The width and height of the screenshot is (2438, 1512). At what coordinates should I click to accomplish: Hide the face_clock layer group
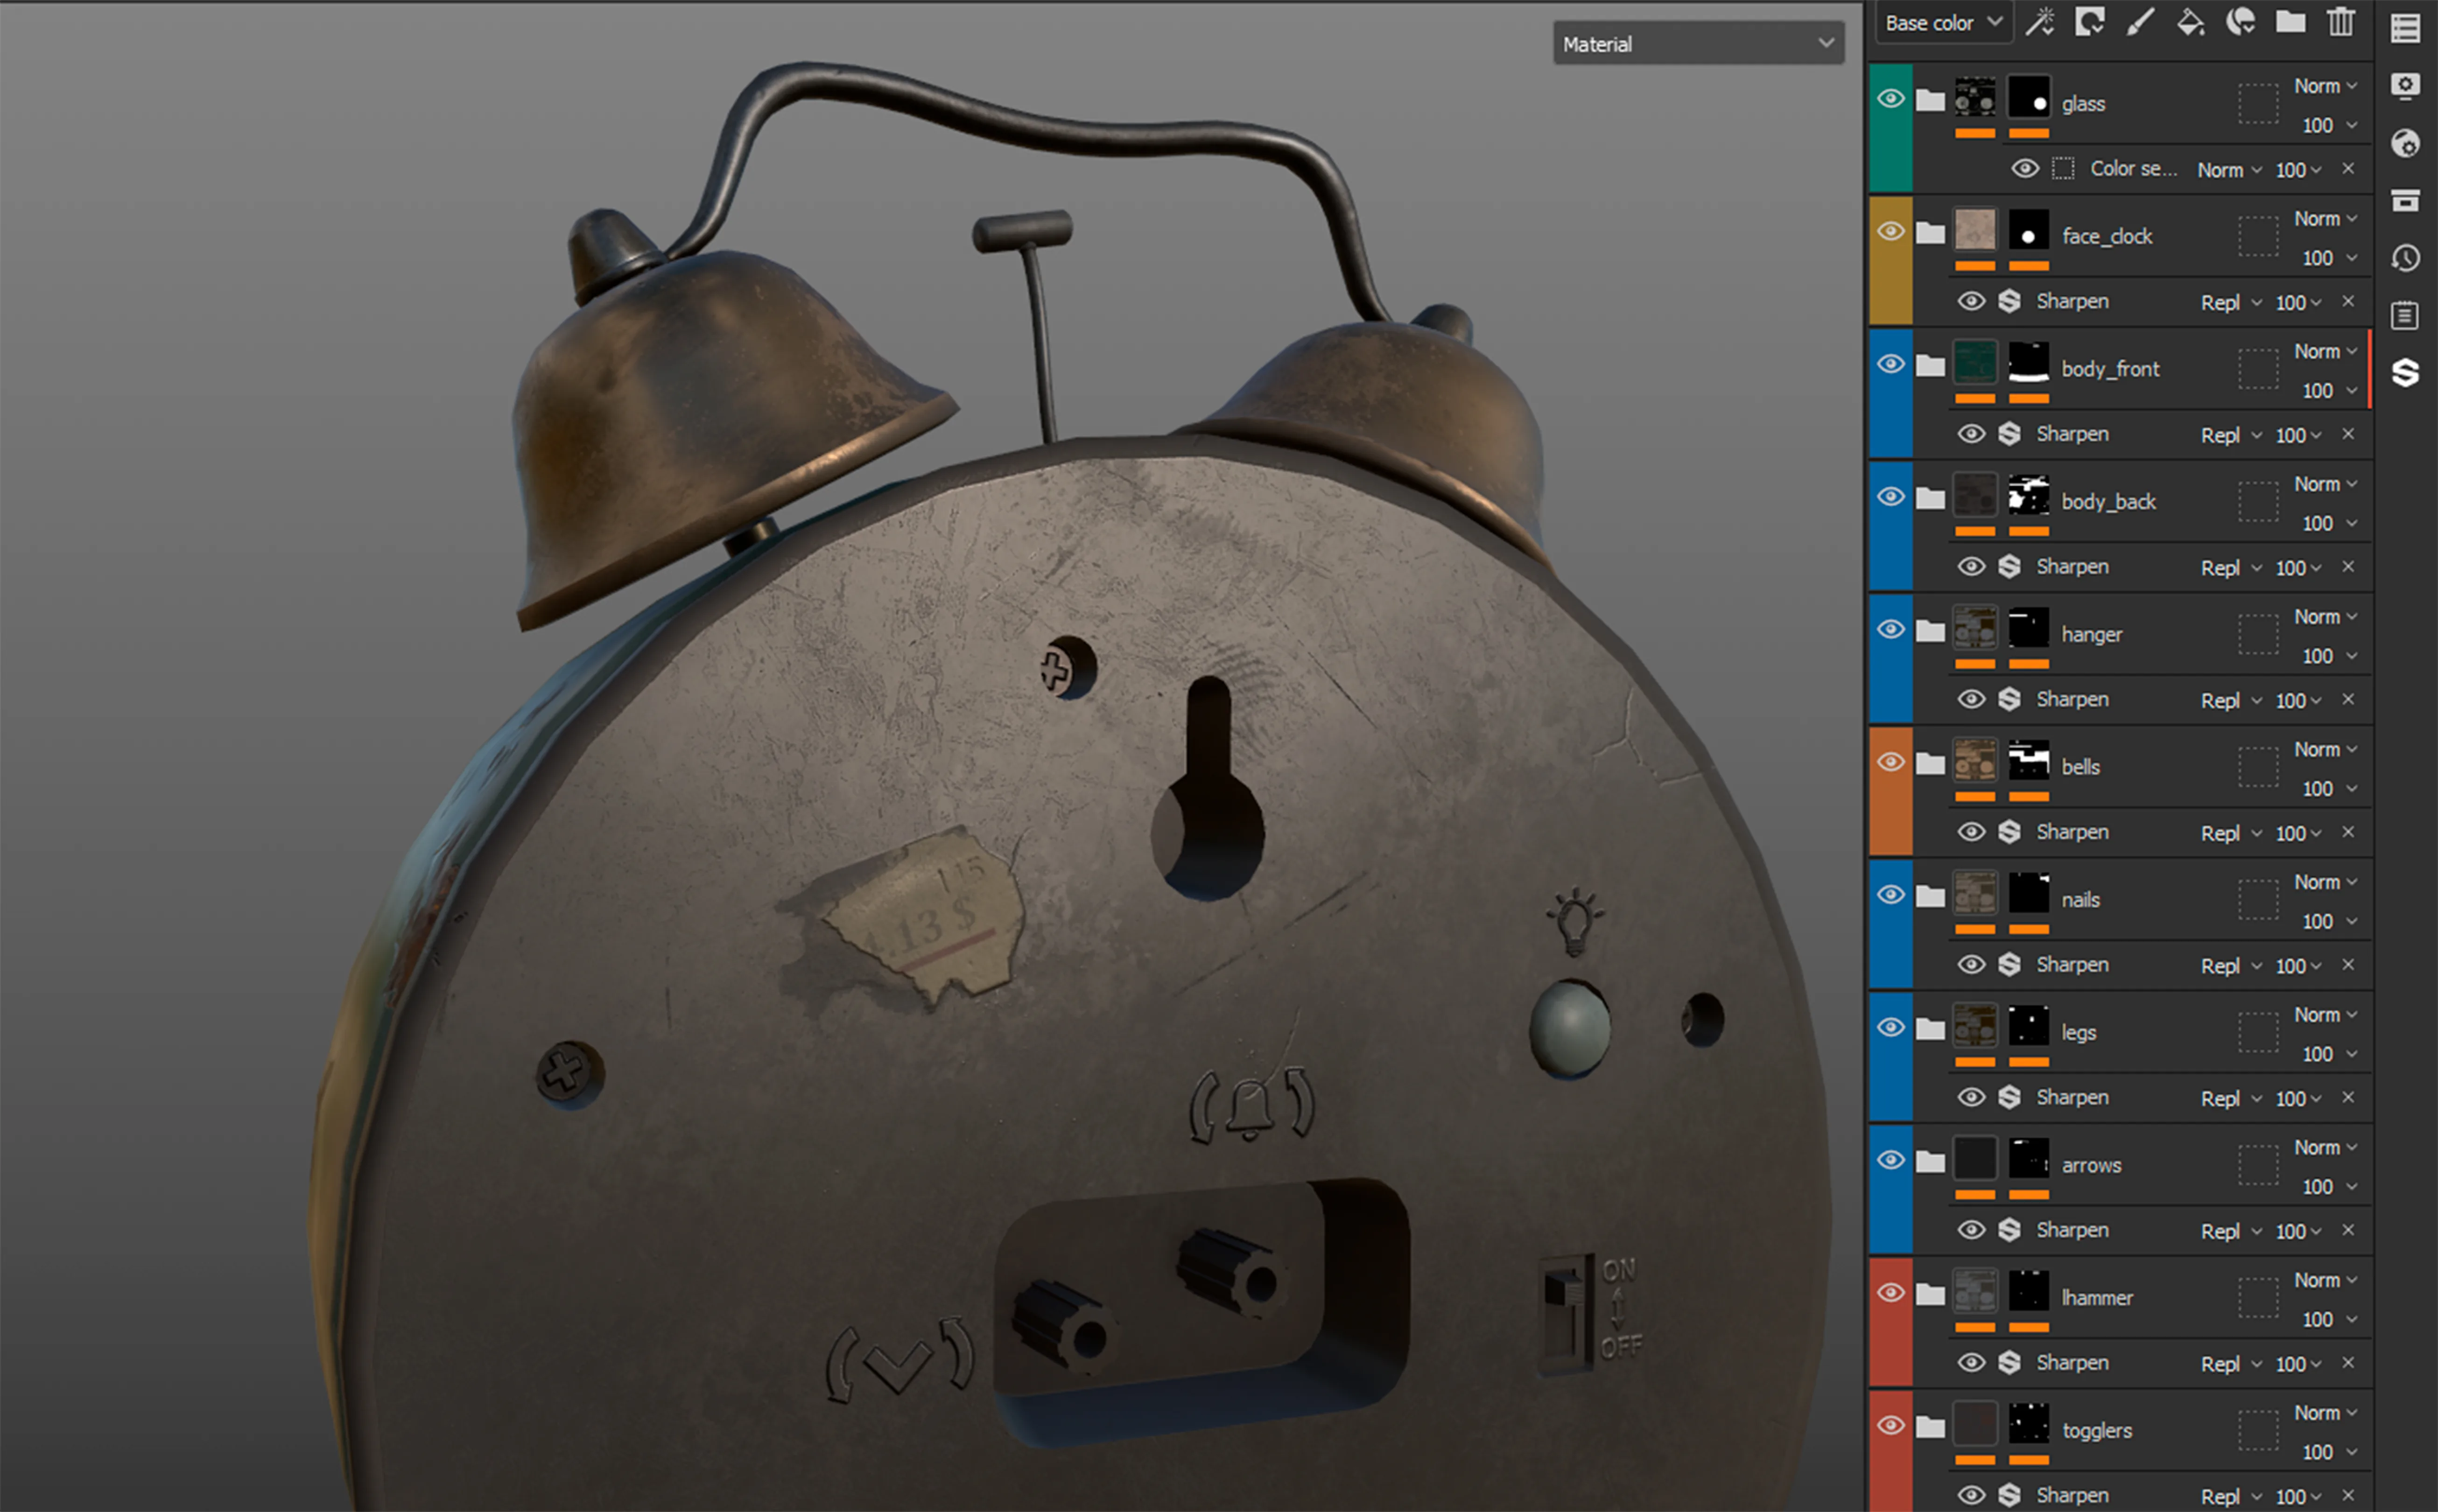(x=1890, y=231)
